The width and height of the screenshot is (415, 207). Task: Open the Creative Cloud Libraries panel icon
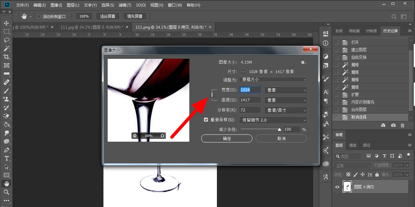tap(326, 164)
